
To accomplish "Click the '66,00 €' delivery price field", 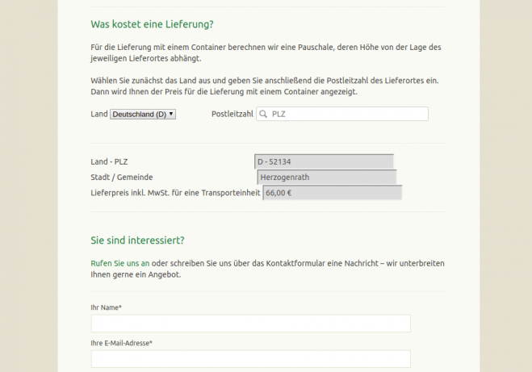I will point(332,193).
